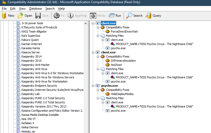
Task: Click Kaseya Server application icon
Action: click(x=18, y=52)
